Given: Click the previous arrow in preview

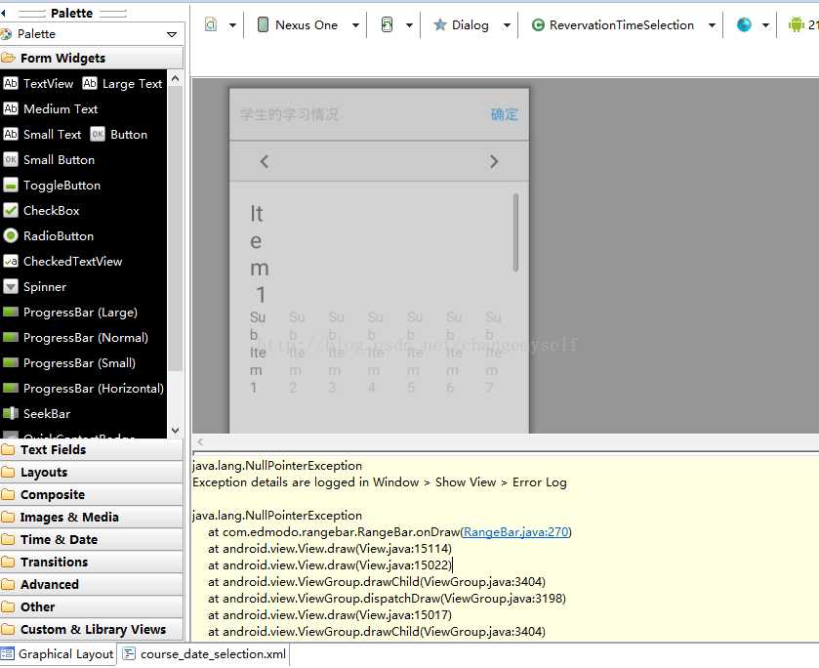Looking at the screenshot, I should pos(265,161).
